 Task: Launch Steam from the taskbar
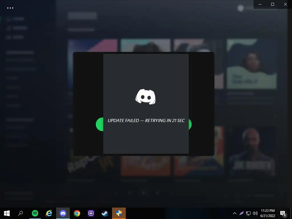tap(105, 213)
